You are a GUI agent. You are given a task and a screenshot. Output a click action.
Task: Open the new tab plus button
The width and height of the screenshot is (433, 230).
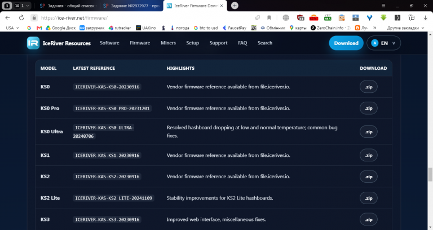tap(235, 6)
